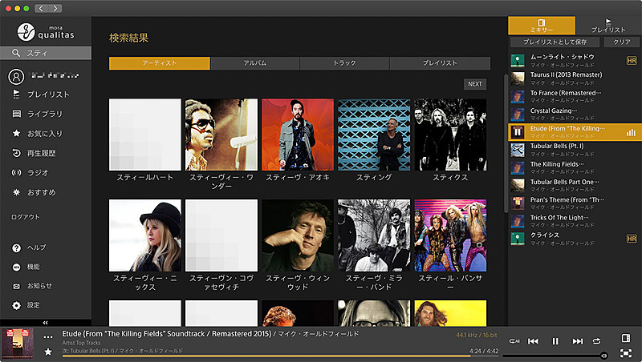Play queue track Taurus II (2013 Remaster)
Screen dimensions: 642x362
pos(575,78)
